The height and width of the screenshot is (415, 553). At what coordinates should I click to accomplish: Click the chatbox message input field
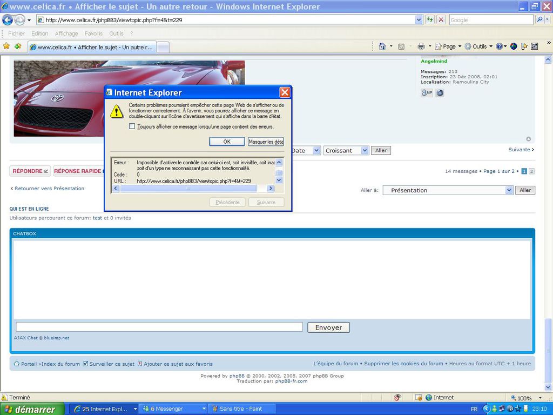(x=159, y=327)
